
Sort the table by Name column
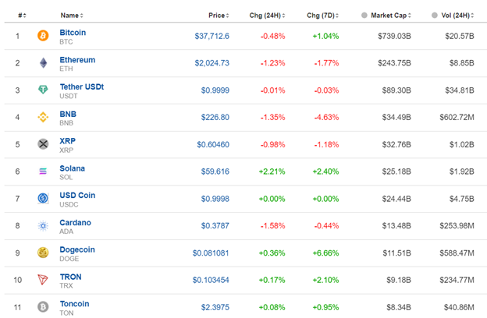click(x=72, y=16)
